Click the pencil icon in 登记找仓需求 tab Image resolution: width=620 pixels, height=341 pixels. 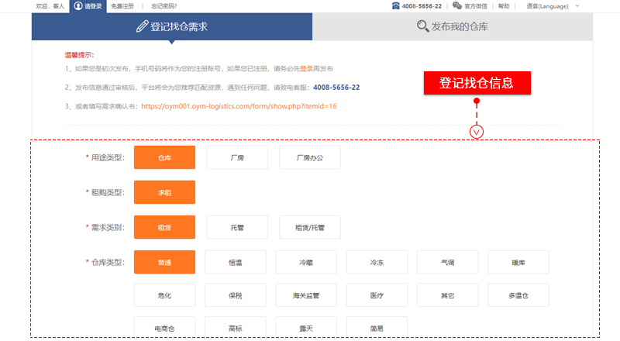142,26
